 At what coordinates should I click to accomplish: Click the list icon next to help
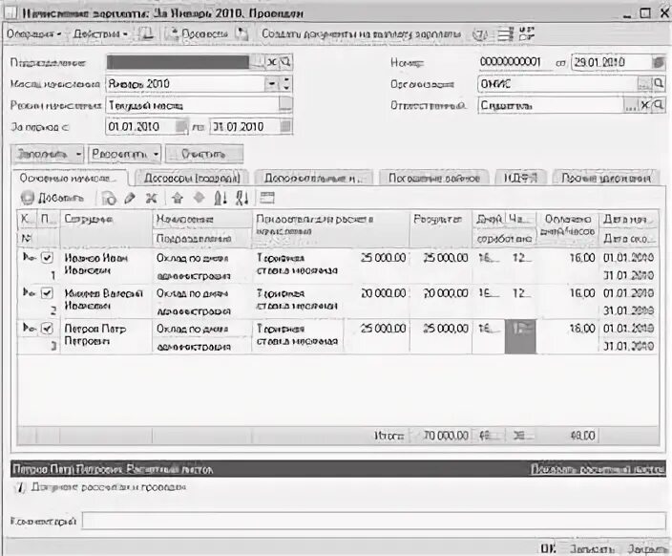pyautogui.click(x=505, y=34)
